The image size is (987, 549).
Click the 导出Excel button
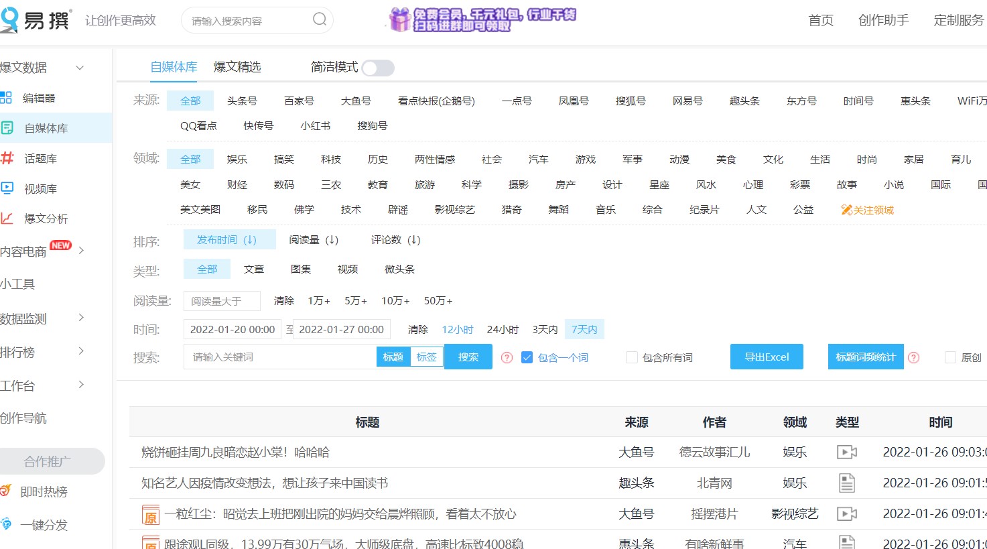pos(766,357)
